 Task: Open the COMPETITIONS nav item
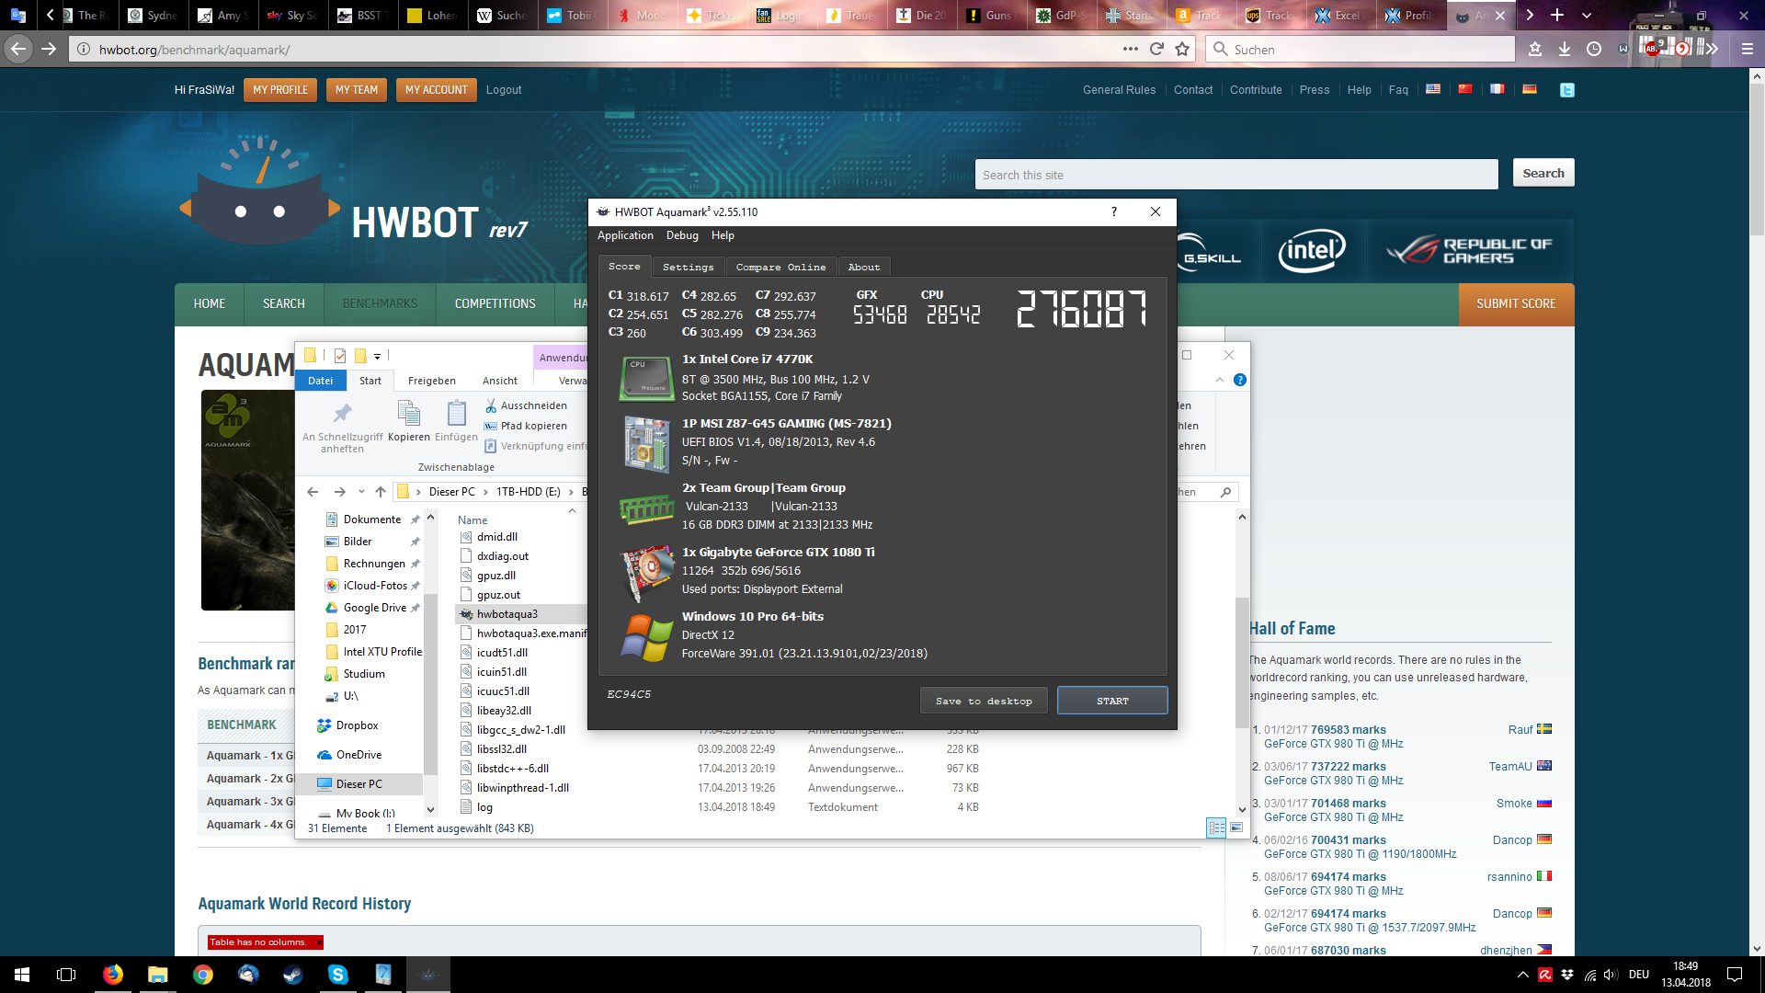click(x=495, y=304)
